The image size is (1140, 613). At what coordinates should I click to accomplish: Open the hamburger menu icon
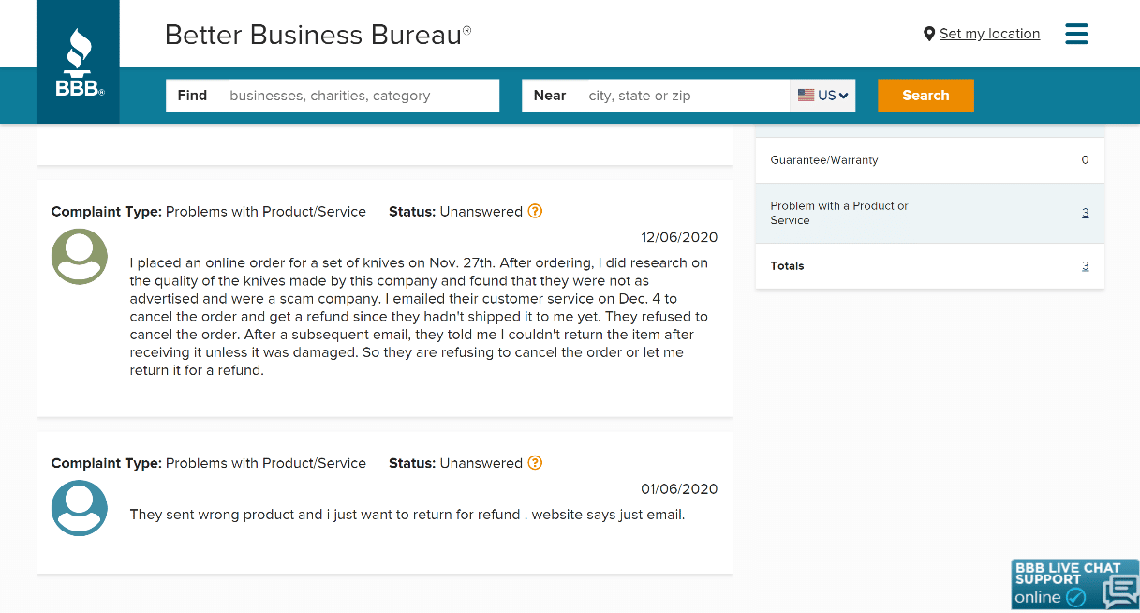(x=1076, y=34)
